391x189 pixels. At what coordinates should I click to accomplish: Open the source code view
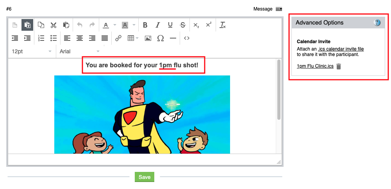187,38
